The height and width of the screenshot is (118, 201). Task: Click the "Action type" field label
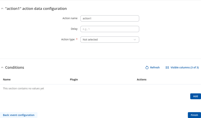pyautogui.click(x=68, y=39)
